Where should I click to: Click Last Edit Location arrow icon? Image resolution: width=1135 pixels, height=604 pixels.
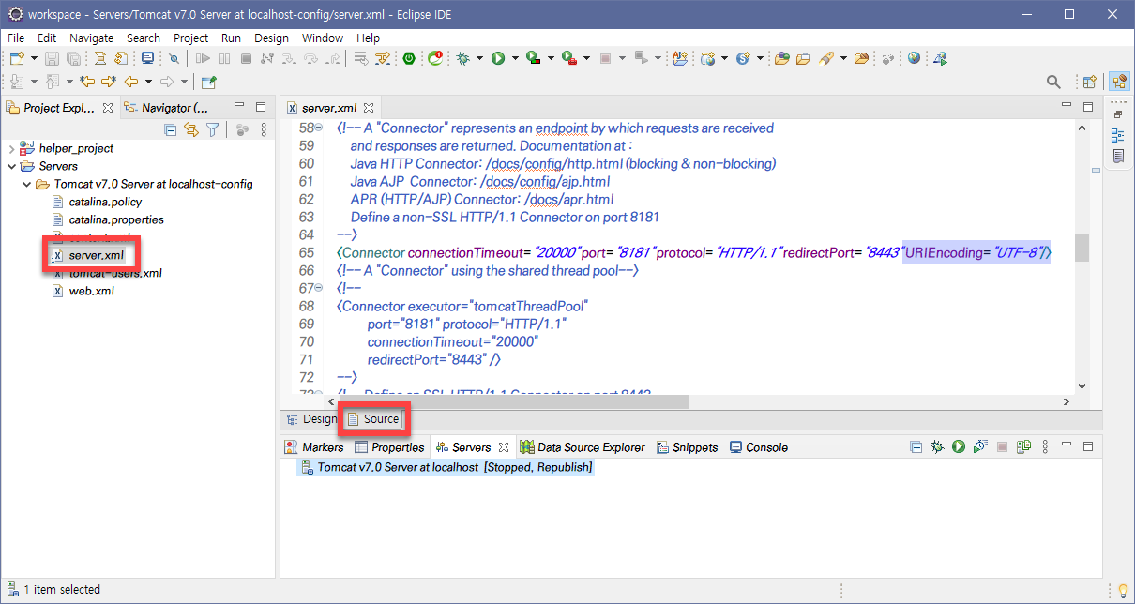[88, 83]
